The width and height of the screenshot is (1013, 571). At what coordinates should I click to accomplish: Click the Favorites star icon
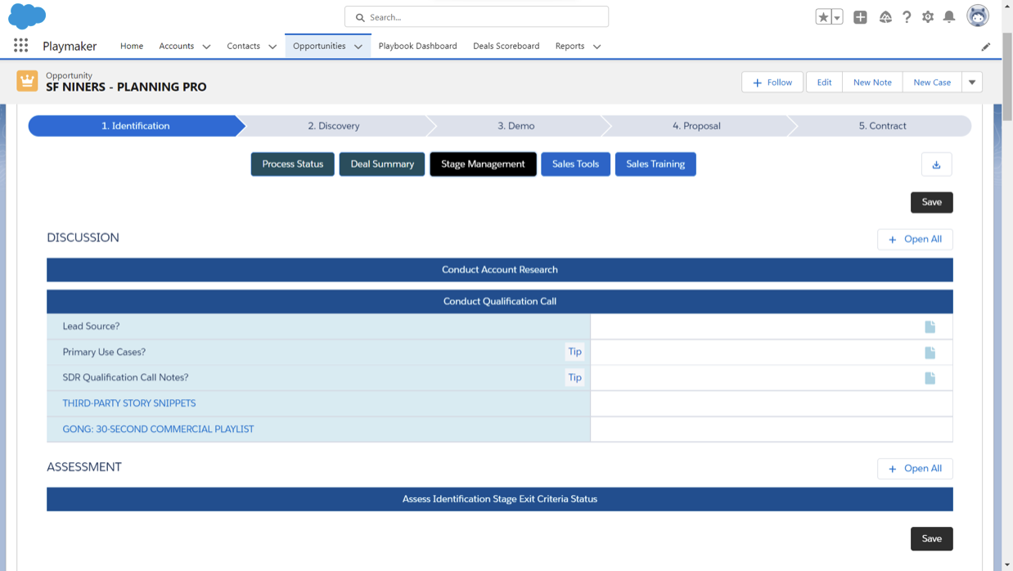pyautogui.click(x=823, y=16)
